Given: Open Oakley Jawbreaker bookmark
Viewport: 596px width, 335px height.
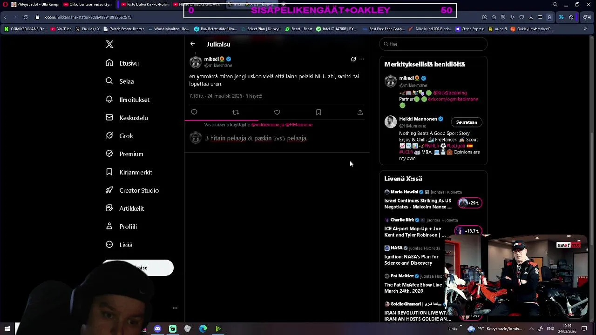Looking at the screenshot, I should [532, 29].
